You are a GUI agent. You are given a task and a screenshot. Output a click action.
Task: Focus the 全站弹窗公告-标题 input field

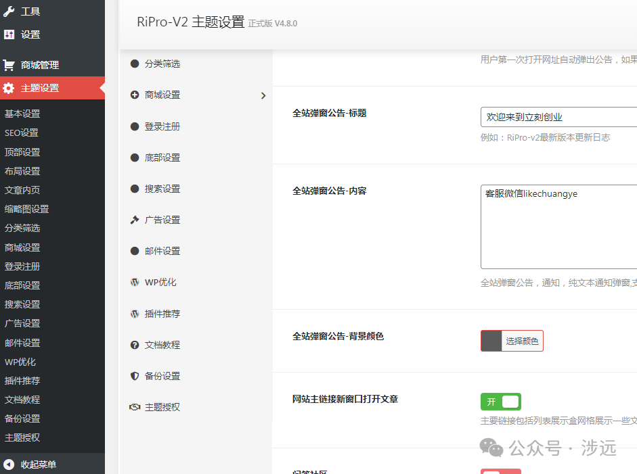pos(558,117)
